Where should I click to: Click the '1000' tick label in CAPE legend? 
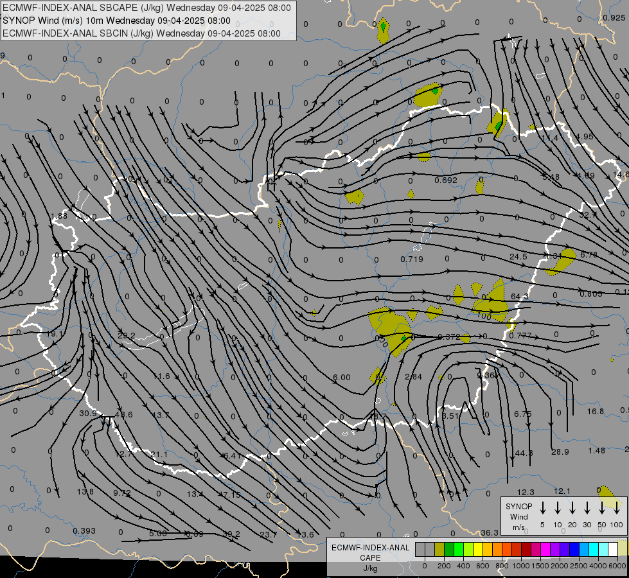click(x=520, y=566)
